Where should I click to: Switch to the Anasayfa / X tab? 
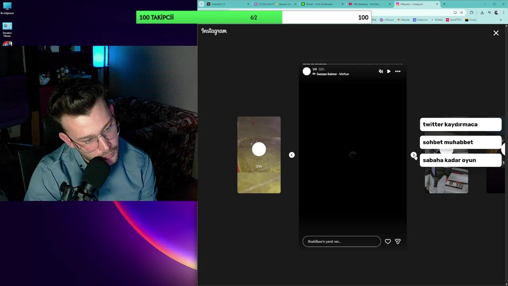pos(228,4)
